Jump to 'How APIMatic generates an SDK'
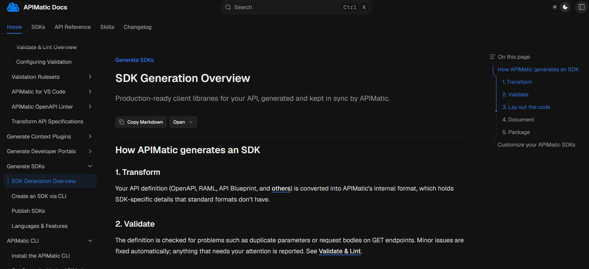The height and width of the screenshot is (269, 589). click(538, 69)
